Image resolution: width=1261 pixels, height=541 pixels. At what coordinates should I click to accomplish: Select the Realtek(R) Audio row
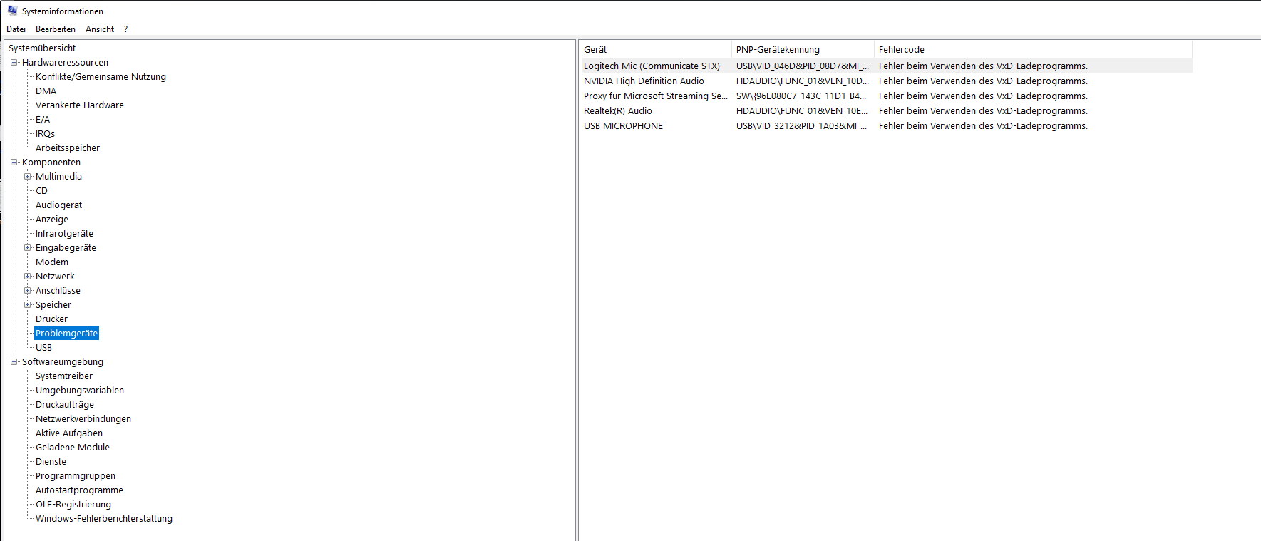(x=886, y=110)
